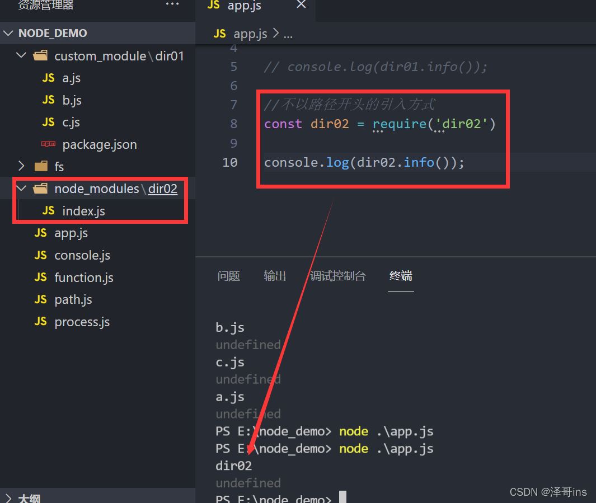
Task: Click the JS icon beside index.js
Action: (48, 210)
